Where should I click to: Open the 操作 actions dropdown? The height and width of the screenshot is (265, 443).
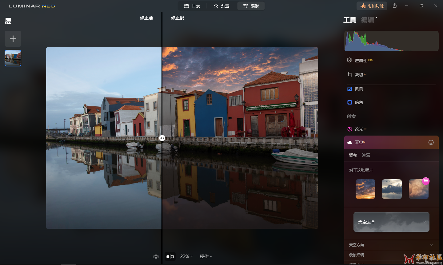coord(206,256)
